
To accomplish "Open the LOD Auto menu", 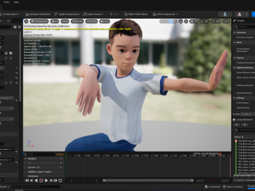I will [x=91, y=21].
